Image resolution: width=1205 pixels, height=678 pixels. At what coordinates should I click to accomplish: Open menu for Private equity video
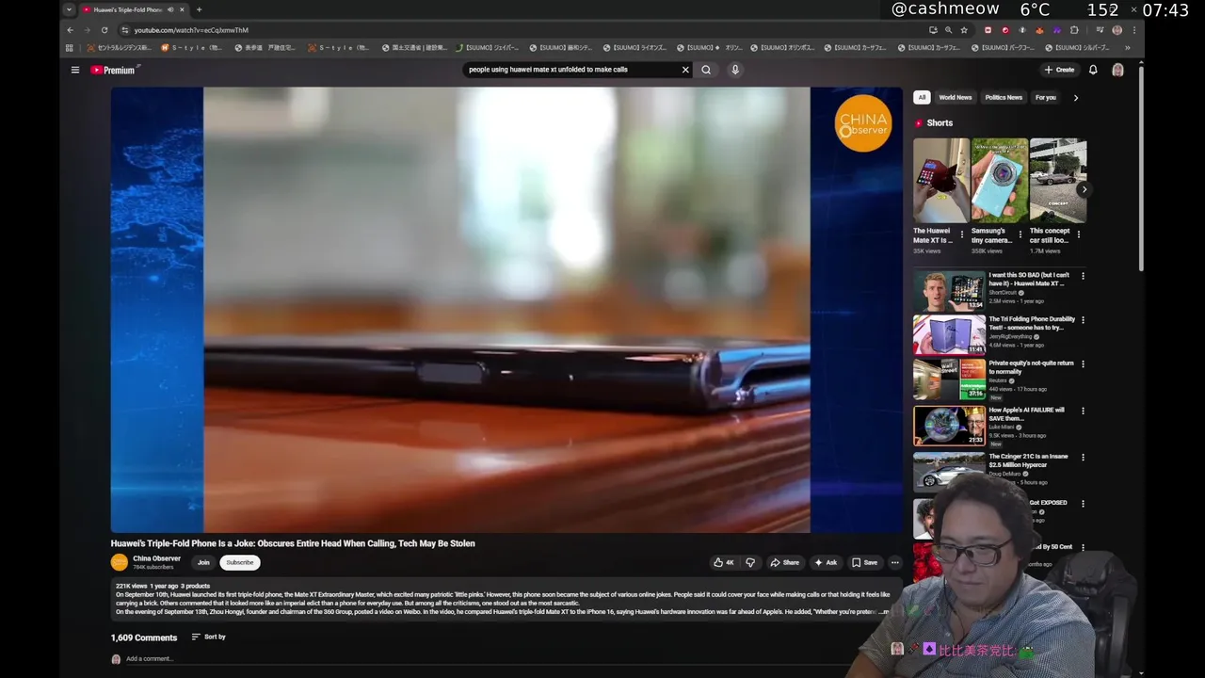pos(1083,363)
